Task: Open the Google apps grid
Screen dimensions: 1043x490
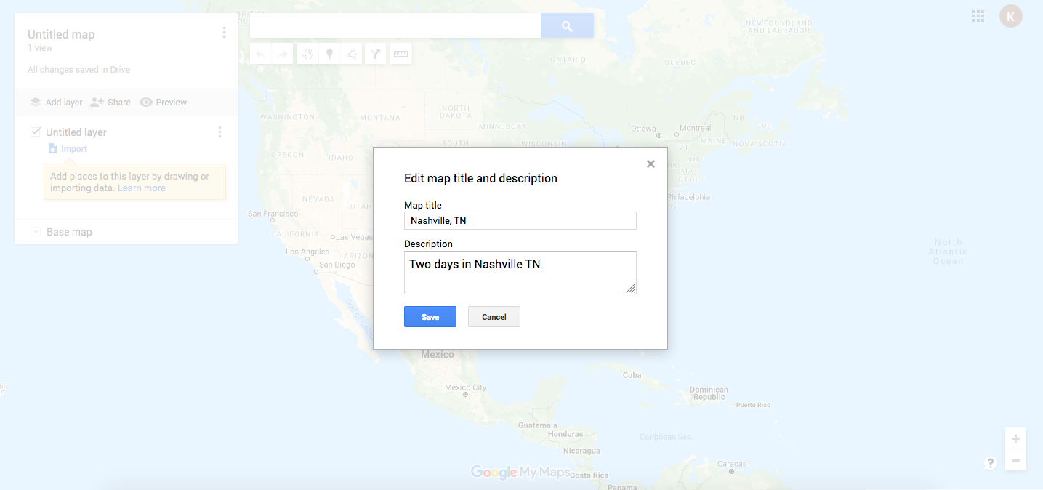Action: pos(978,15)
